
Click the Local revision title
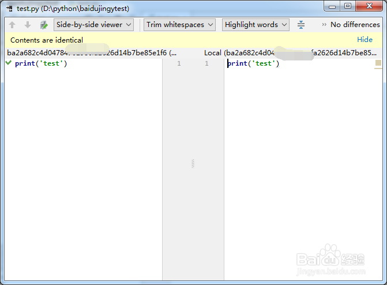tap(290, 53)
